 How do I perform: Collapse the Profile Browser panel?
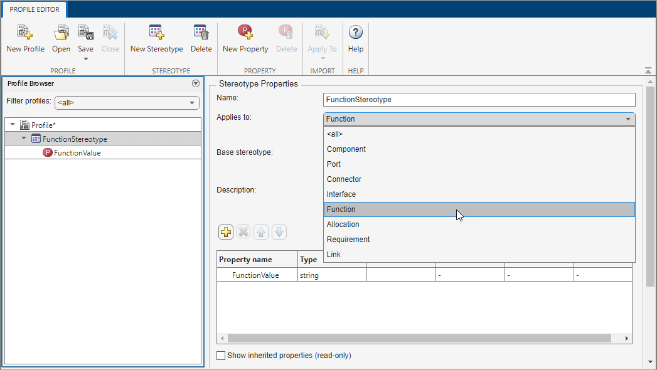pyautogui.click(x=195, y=83)
